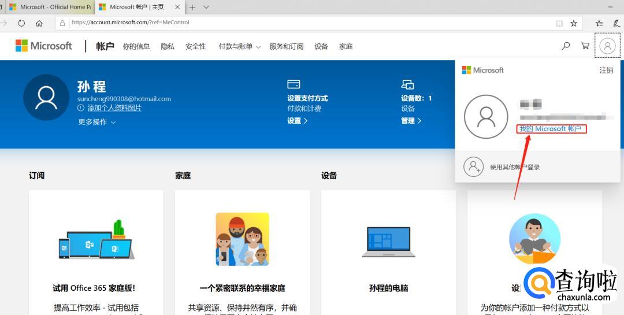Open the search magnifier icon
624x315 pixels.
tap(566, 46)
